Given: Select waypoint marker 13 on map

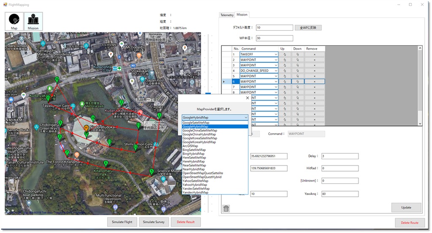Looking at the screenshot, I should [x=138, y=126].
